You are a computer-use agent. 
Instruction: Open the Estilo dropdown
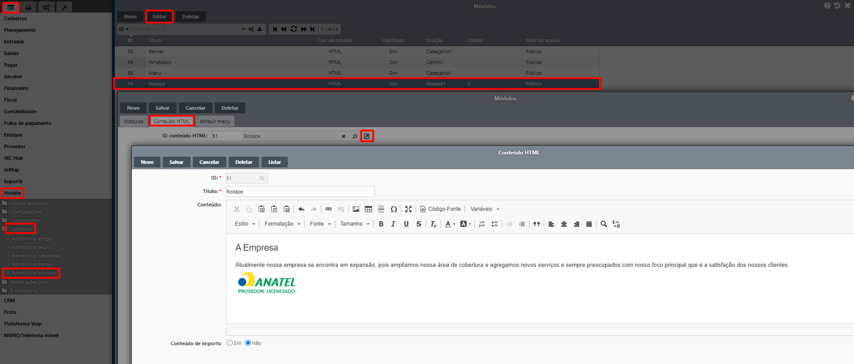coord(245,224)
